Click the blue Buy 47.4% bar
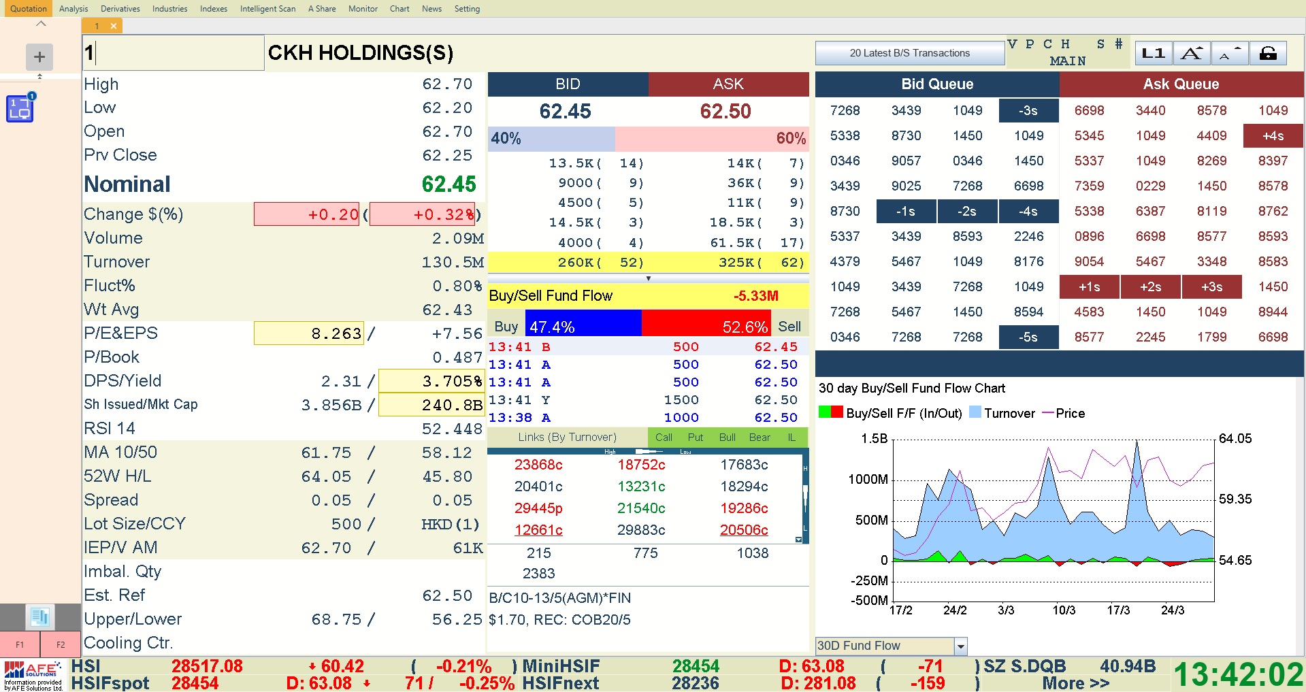1306x692 pixels. (x=583, y=323)
